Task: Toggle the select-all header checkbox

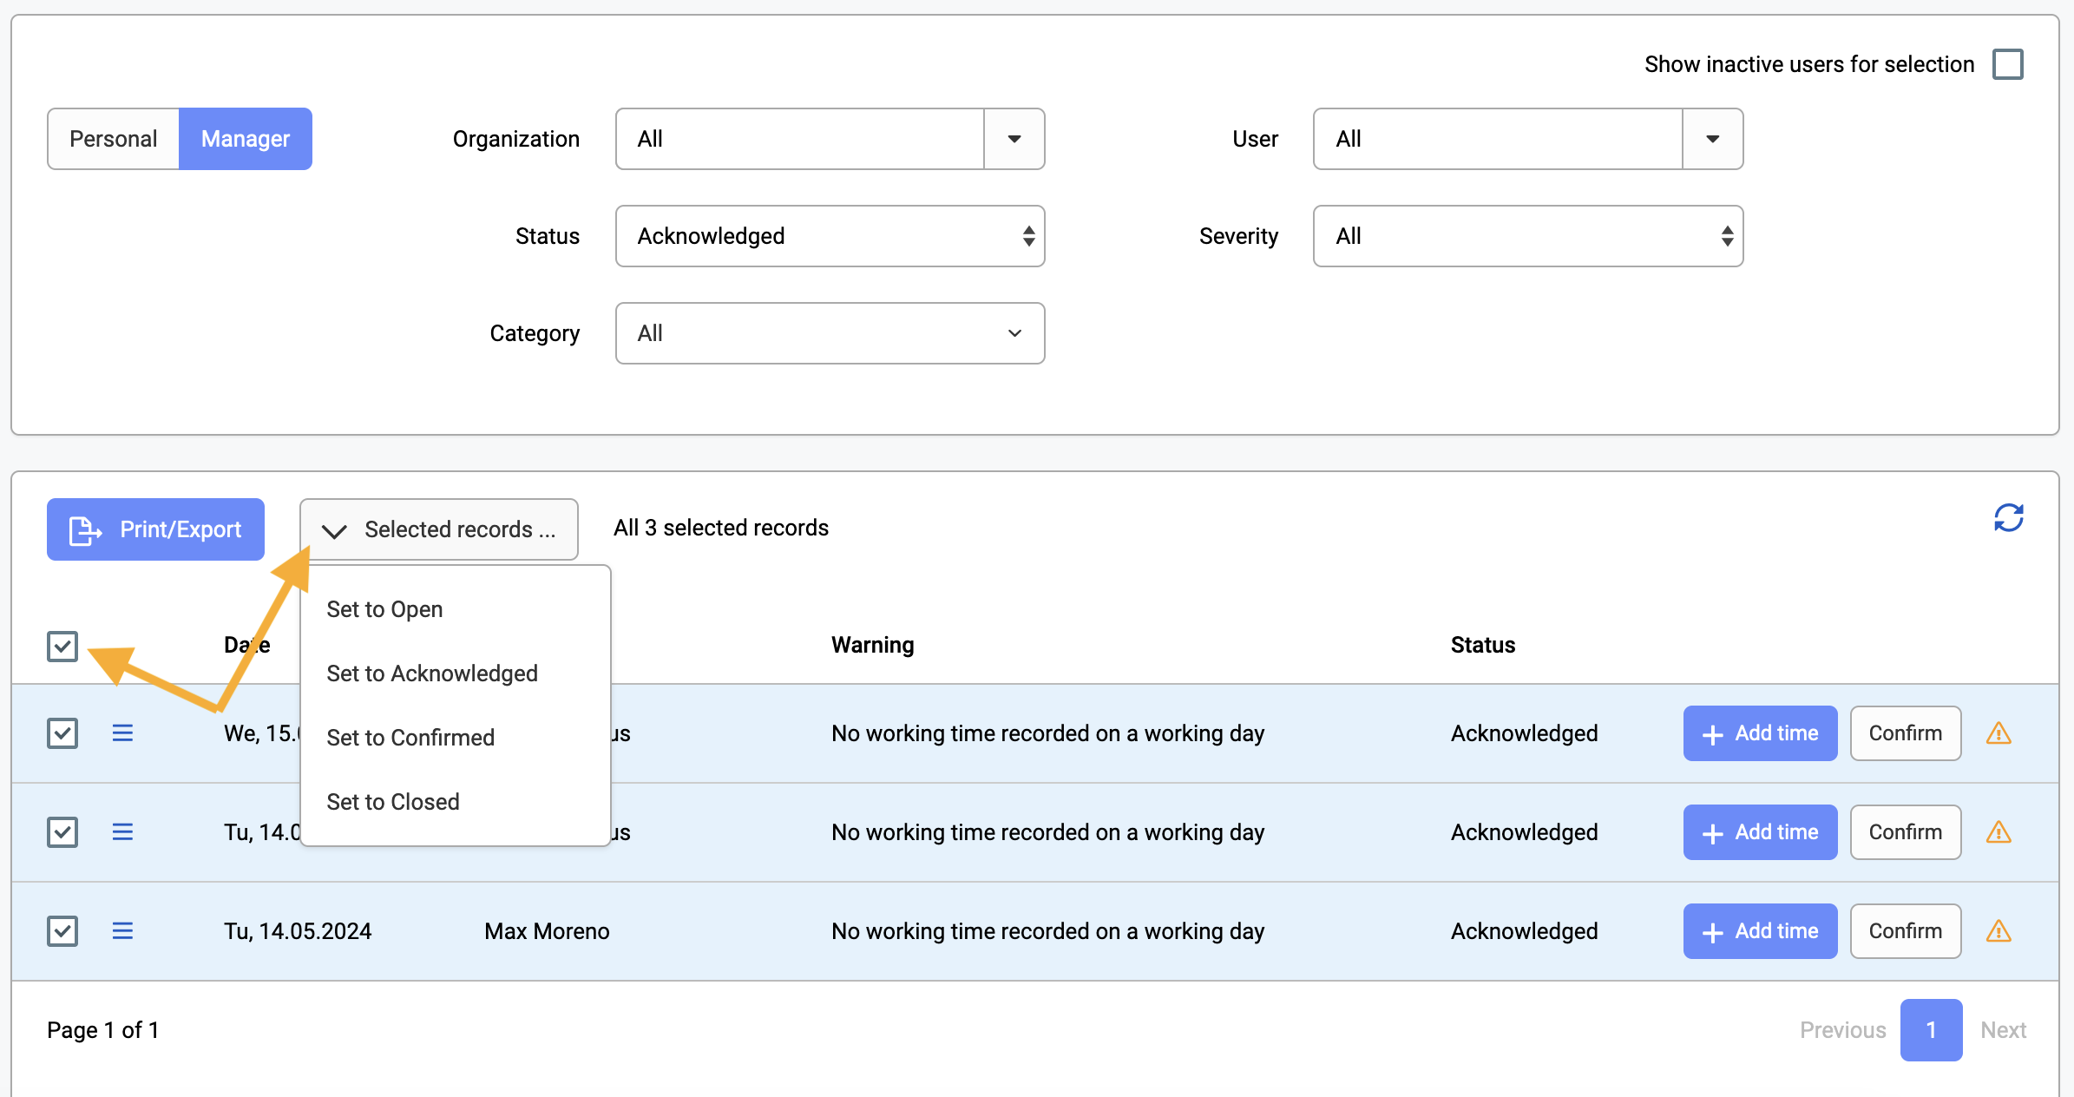Action: 62,646
